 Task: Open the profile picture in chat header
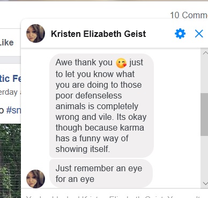tap(35, 34)
